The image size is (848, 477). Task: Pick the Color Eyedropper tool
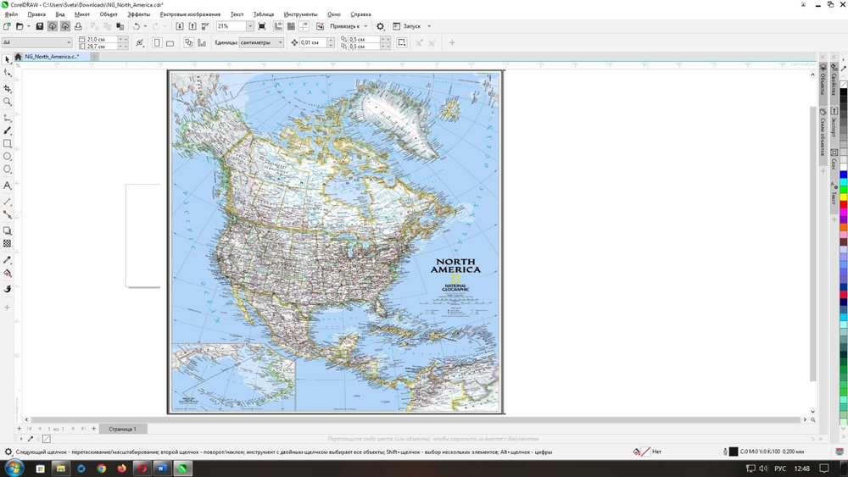(7, 260)
